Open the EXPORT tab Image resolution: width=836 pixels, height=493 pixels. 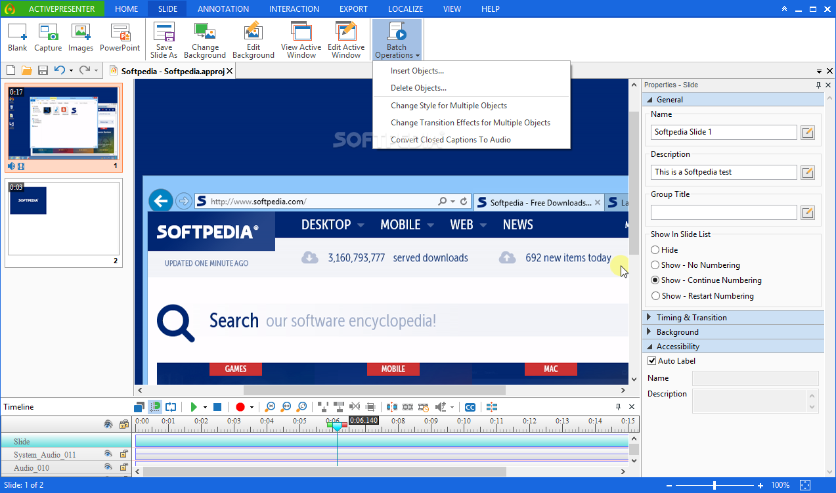(x=353, y=9)
